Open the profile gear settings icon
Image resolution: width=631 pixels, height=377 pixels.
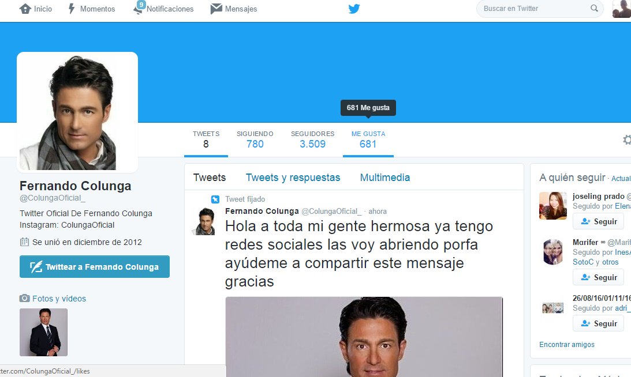click(627, 140)
